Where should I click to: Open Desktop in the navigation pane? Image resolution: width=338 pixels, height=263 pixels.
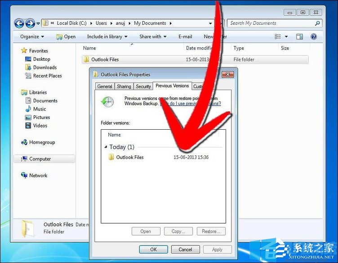38,59
